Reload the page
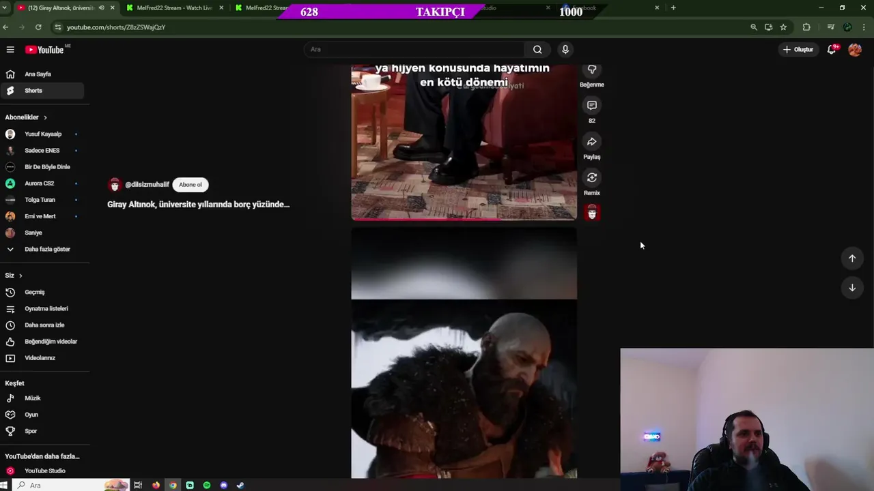874x491 pixels. click(x=38, y=27)
